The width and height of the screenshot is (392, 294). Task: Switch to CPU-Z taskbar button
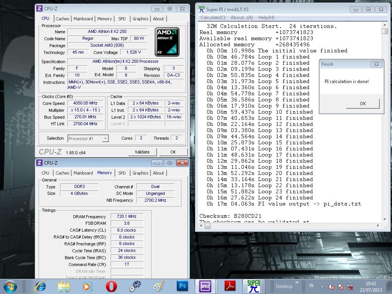205,286
